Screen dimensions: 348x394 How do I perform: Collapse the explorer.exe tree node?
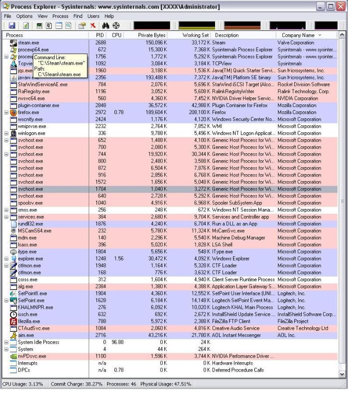point(6,259)
